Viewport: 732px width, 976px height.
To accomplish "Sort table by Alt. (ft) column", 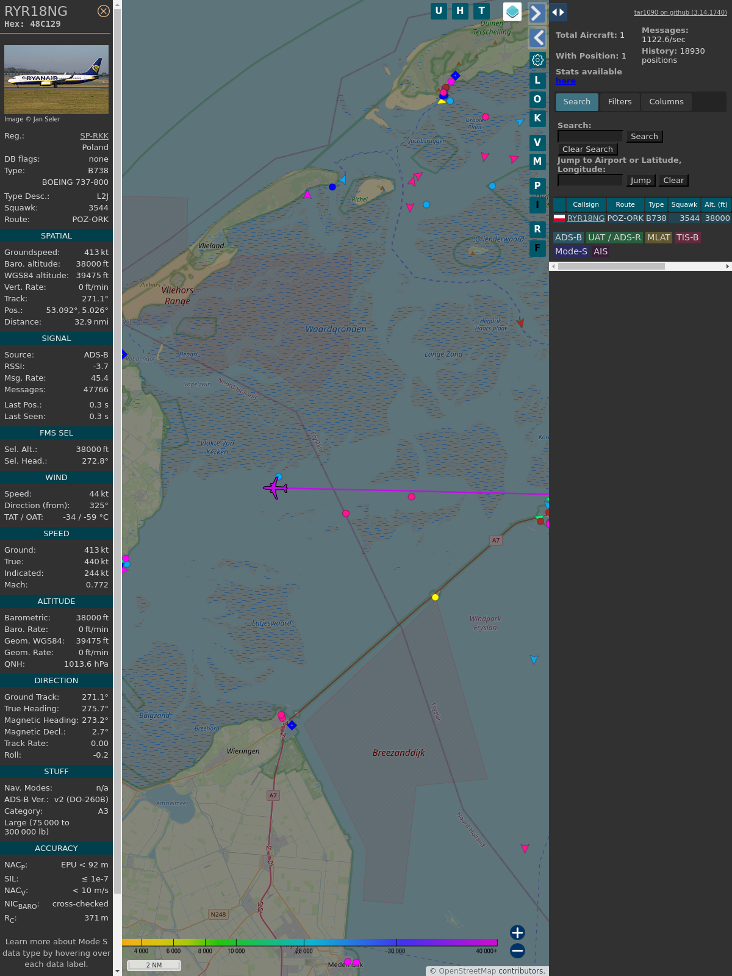I will coord(716,205).
